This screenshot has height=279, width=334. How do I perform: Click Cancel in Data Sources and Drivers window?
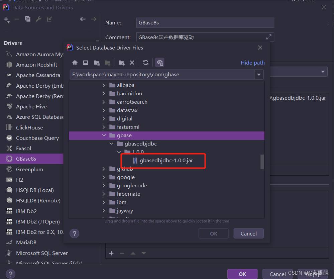(x=277, y=274)
